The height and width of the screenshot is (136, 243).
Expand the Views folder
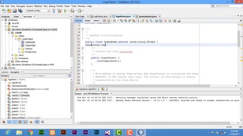[x=13, y=55]
